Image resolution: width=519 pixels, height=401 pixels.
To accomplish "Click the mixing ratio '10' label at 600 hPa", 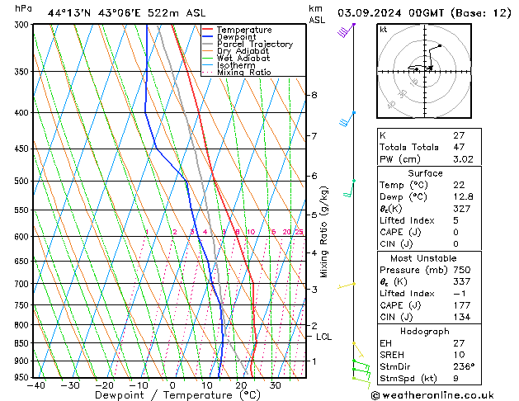I will click(251, 232).
